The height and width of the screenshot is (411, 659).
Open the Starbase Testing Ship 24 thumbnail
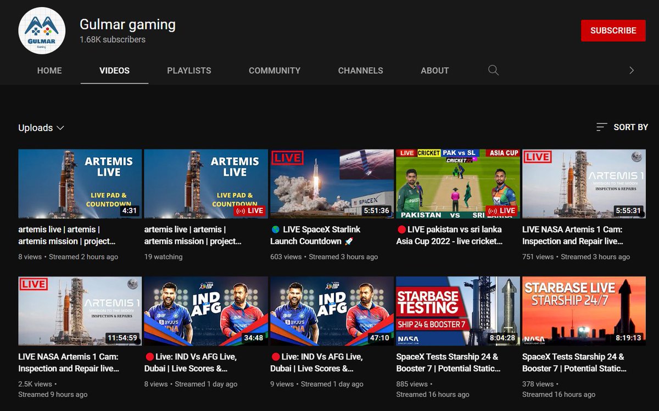pos(458,311)
